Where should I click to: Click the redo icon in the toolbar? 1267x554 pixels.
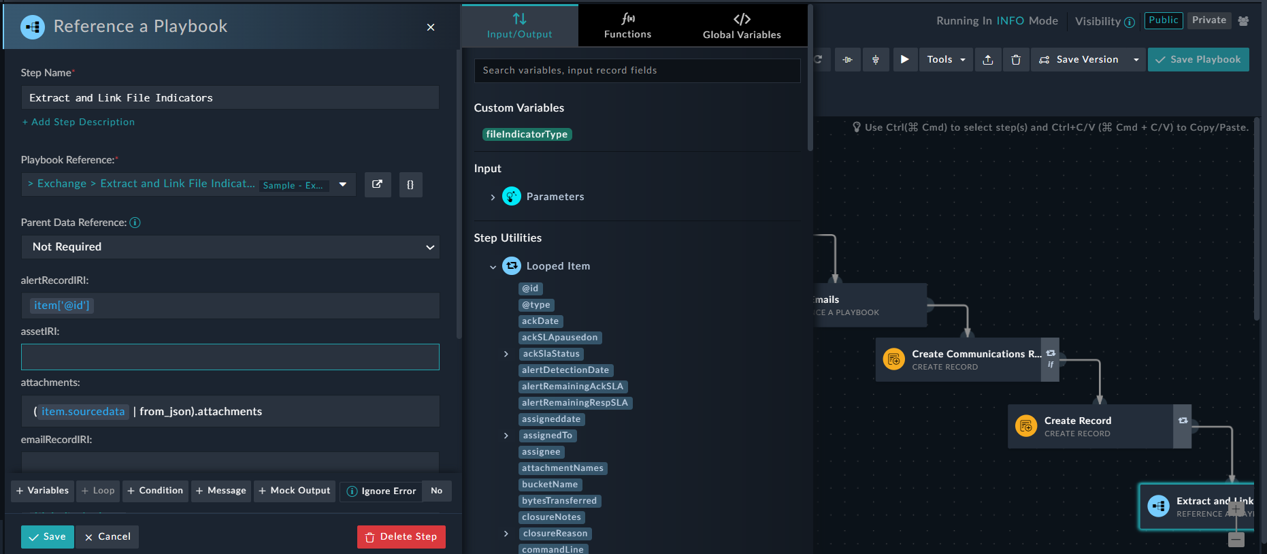coord(819,60)
